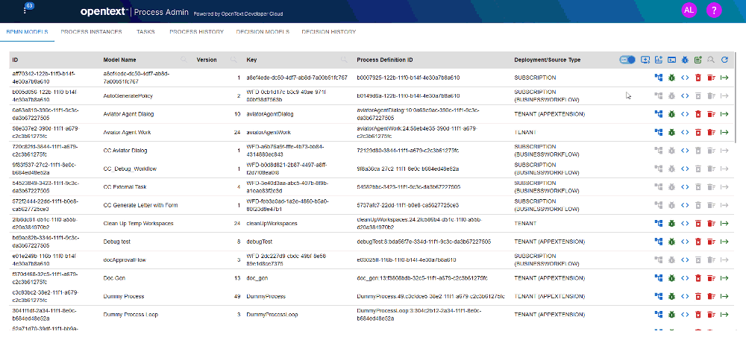Viewport: 746px width, 349px height.
Task: Switch to PROCESS INSTANCES tab
Action: (x=91, y=32)
